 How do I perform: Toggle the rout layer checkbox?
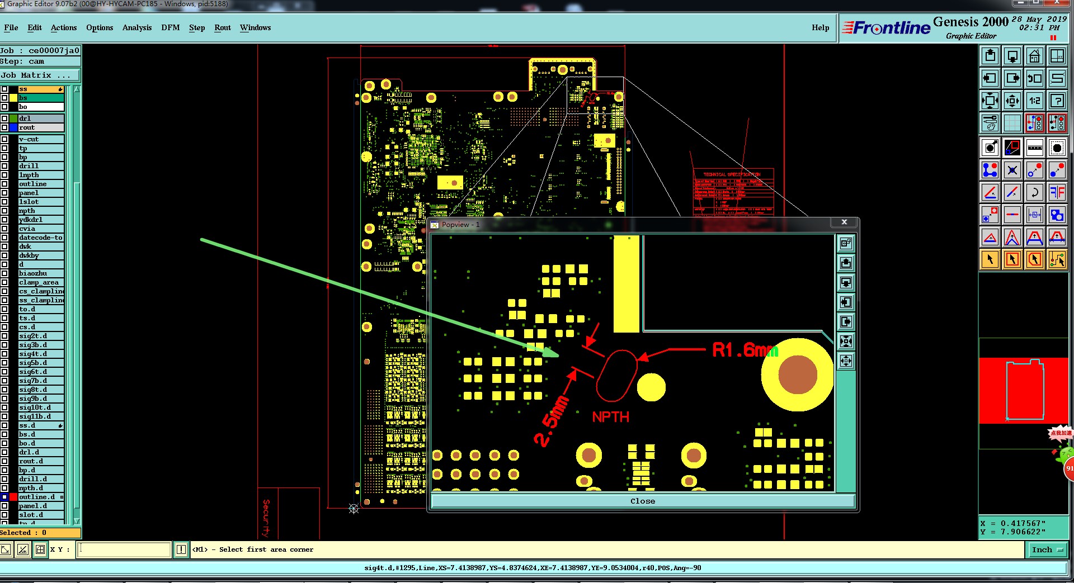pyautogui.click(x=4, y=127)
